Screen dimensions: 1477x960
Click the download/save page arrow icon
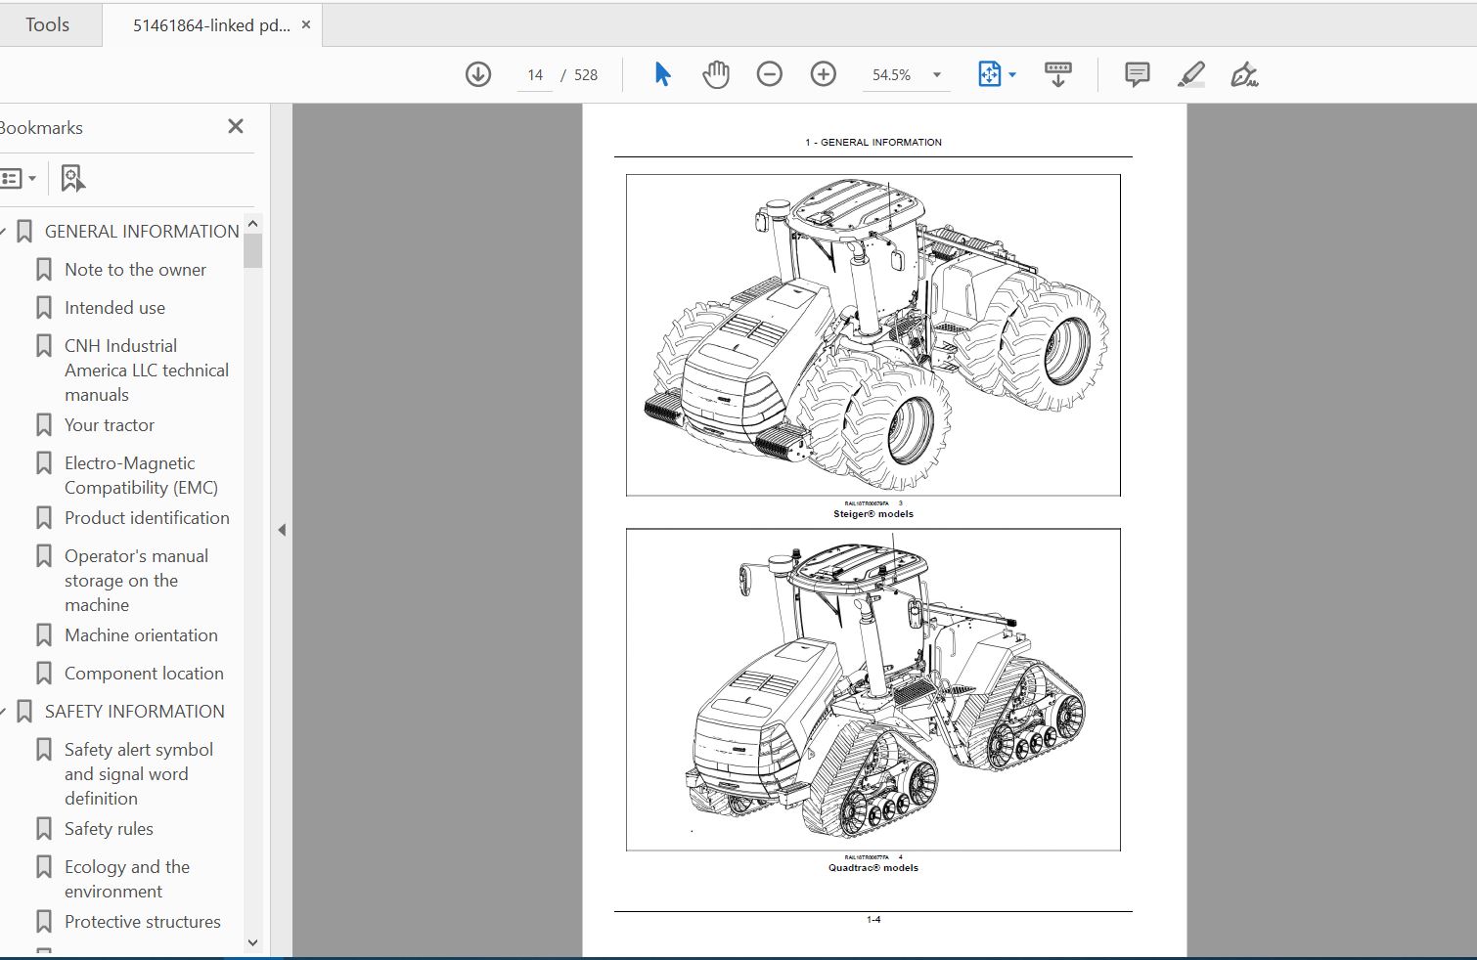pos(478,74)
